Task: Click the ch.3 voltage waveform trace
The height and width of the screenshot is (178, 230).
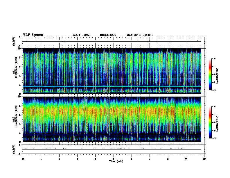Action: coord(112,149)
